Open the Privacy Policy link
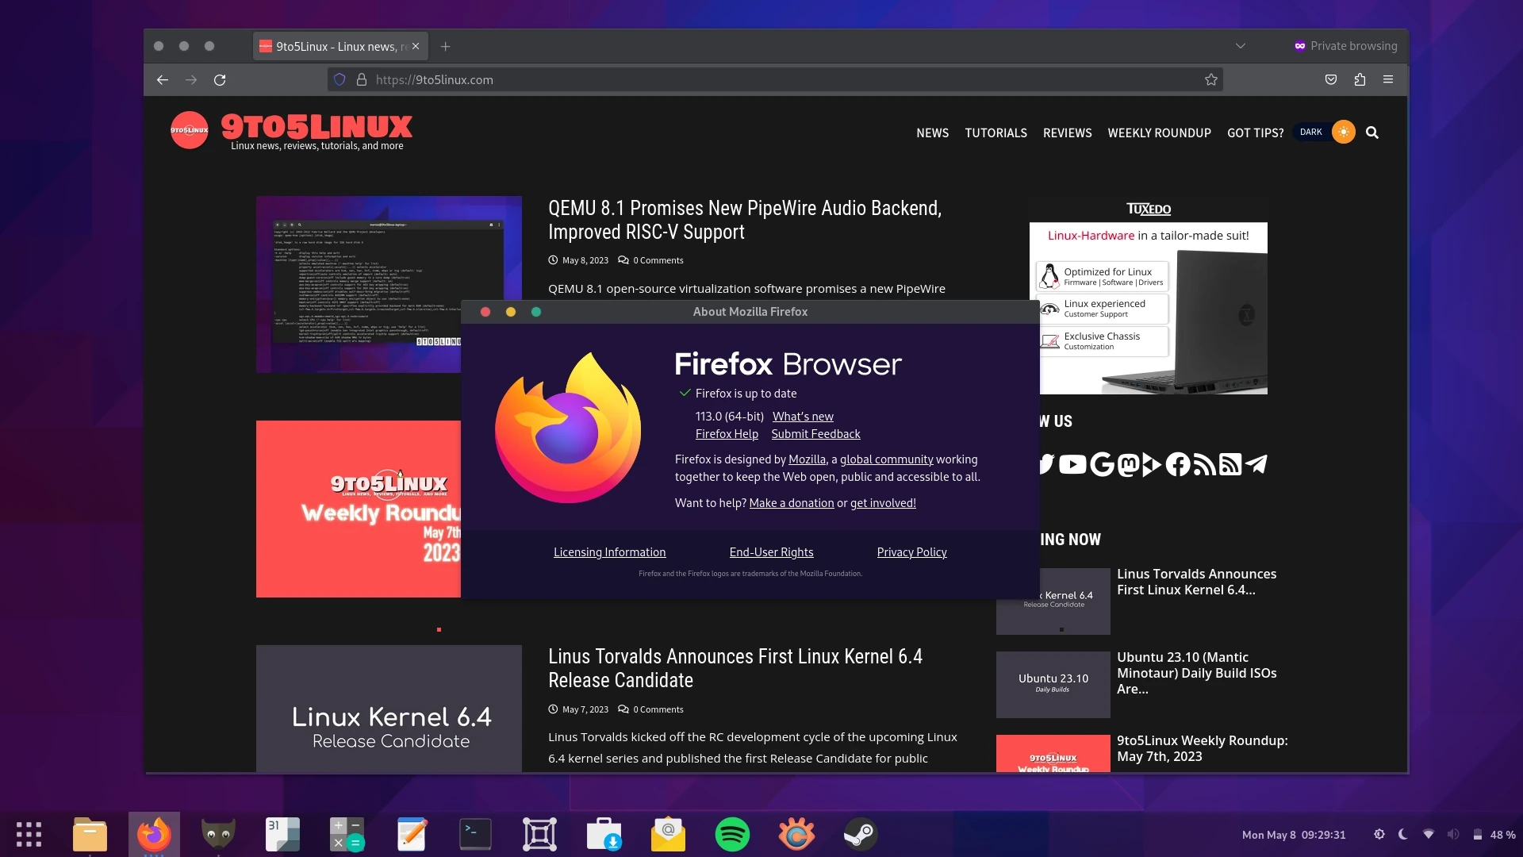This screenshot has height=857, width=1523. (911, 552)
